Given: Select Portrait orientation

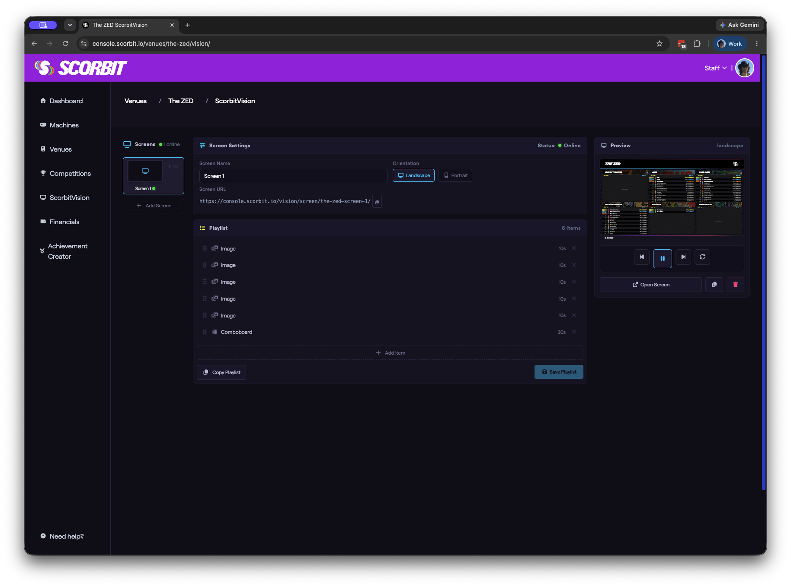Looking at the screenshot, I should pos(455,175).
